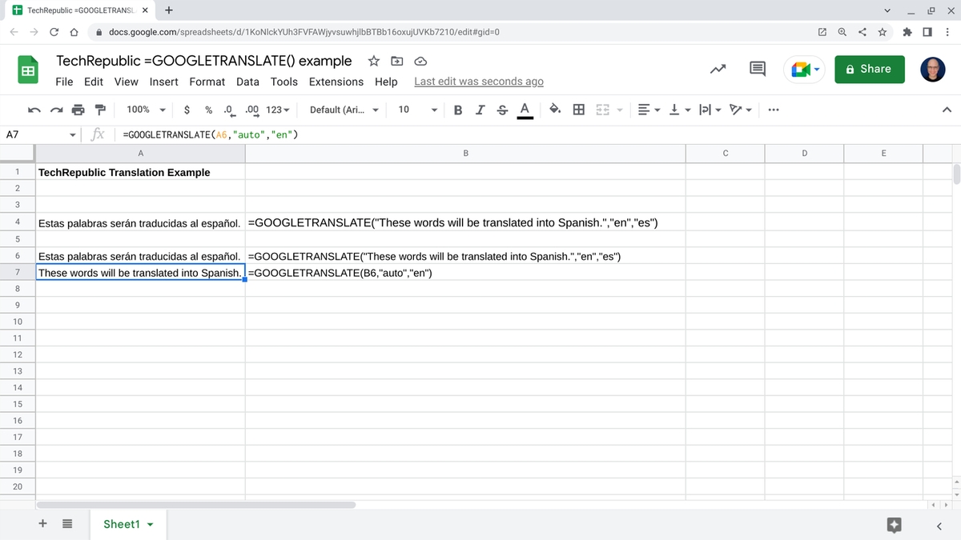Image resolution: width=961 pixels, height=540 pixels.
Task: Click the Last edit history link
Action: coord(478,81)
